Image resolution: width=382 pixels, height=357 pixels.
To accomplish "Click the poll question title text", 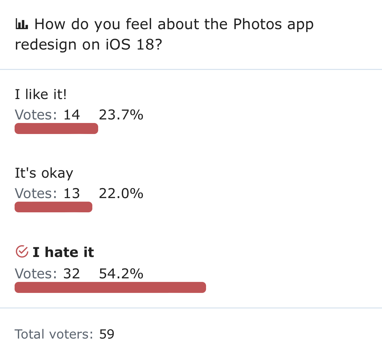I will pos(164,34).
